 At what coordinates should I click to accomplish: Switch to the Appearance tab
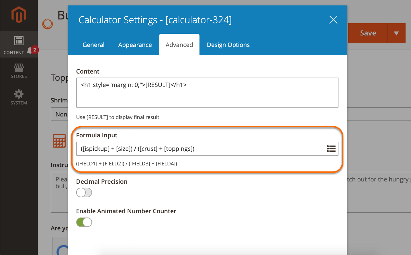(135, 45)
